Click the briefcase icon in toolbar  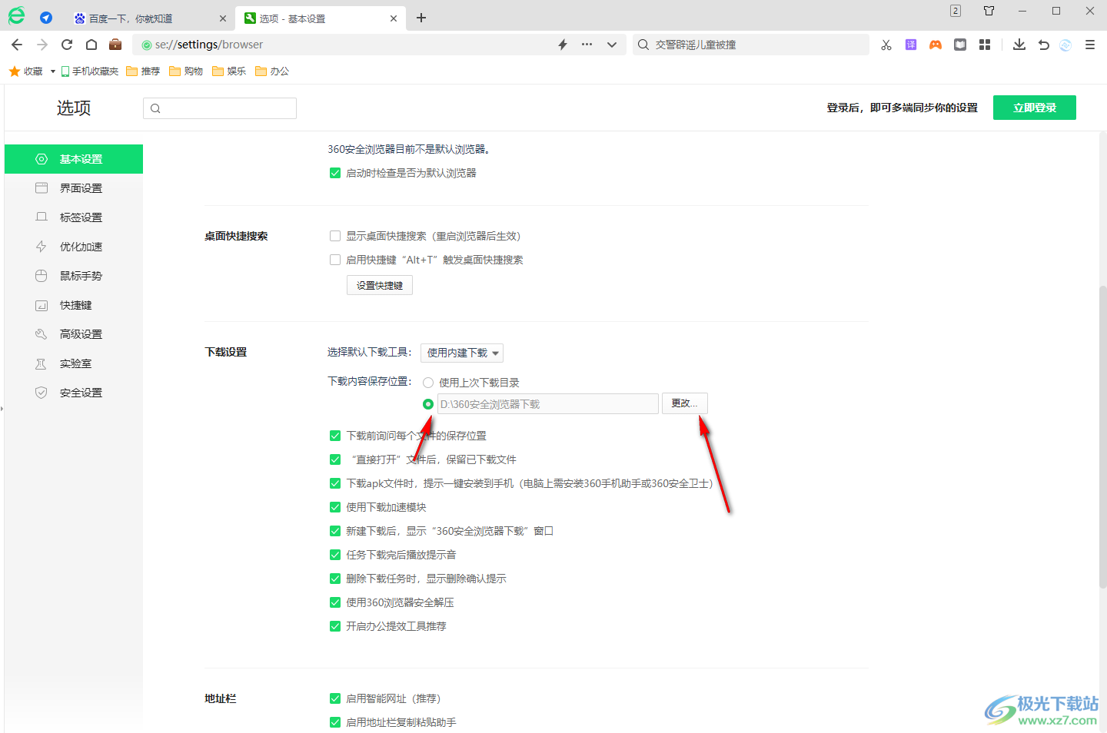click(115, 45)
